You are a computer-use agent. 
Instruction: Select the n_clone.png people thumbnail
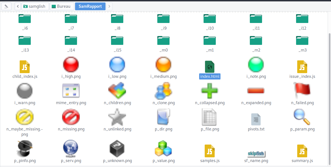coord(163,91)
